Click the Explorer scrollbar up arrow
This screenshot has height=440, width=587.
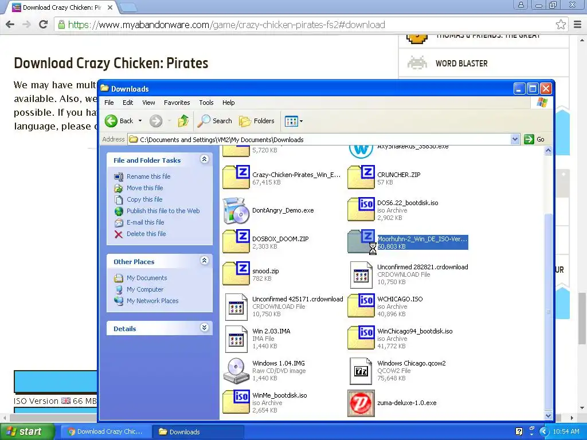[x=548, y=151]
